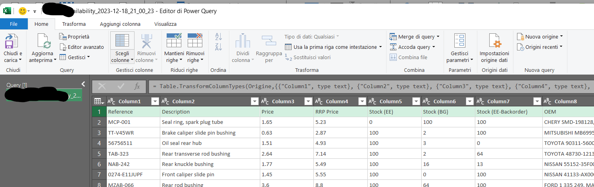This screenshot has width=594, height=187.
Task: Click cell TAB-323
Action: [x=133, y=154]
